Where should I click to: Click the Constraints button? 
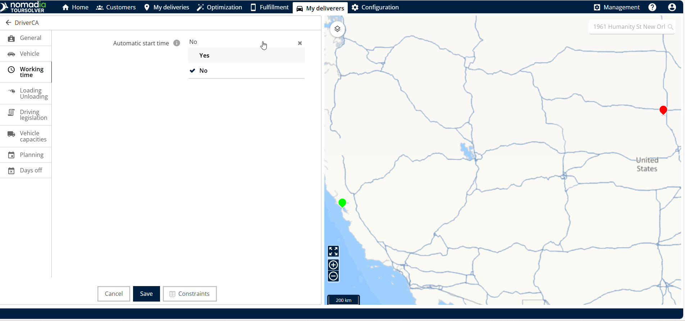[x=189, y=294]
